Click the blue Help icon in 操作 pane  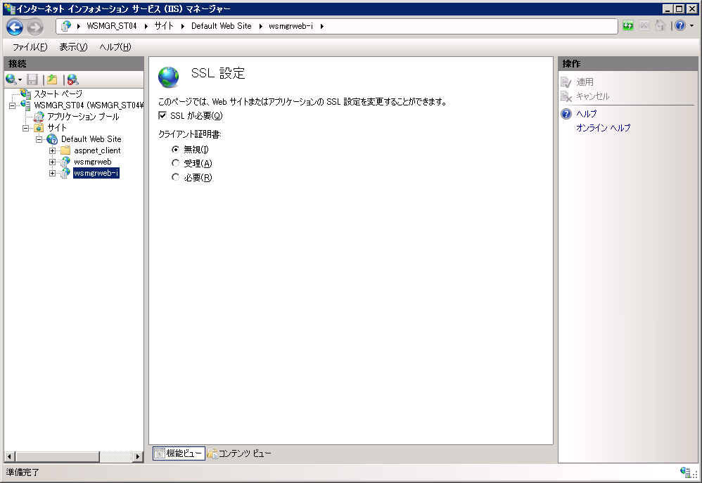(566, 114)
